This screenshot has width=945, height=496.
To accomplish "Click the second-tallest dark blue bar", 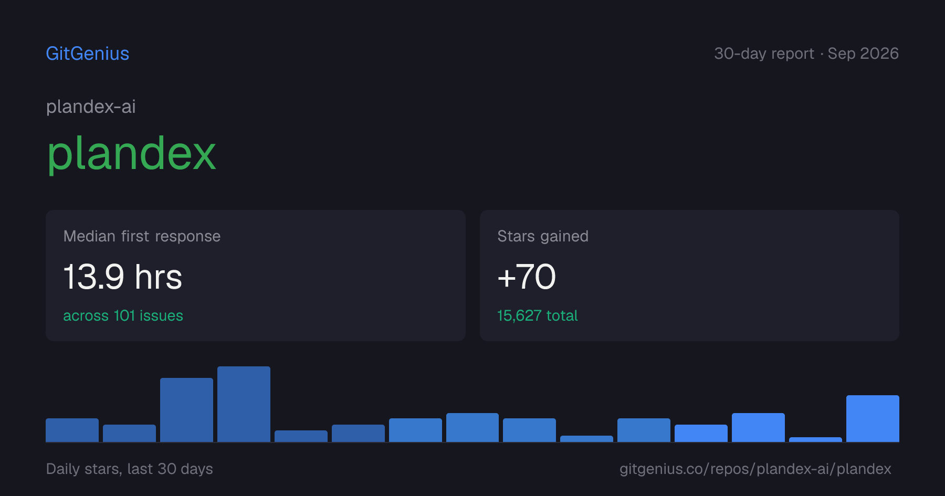I will click(x=186, y=410).
